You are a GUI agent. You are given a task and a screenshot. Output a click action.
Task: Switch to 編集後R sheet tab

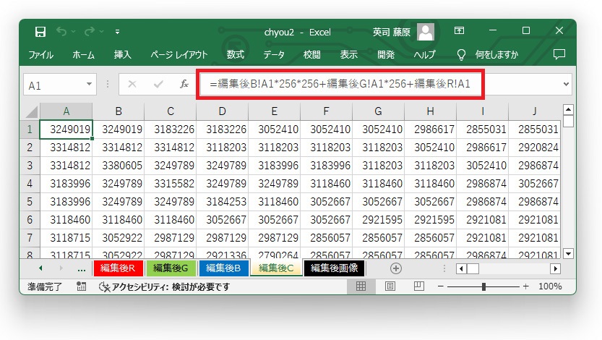(x=118, y=268)
